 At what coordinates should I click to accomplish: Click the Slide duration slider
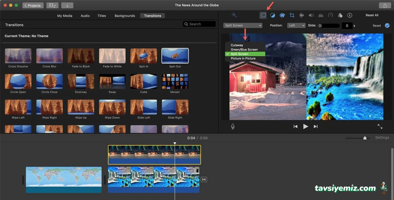tap(328, 25)
